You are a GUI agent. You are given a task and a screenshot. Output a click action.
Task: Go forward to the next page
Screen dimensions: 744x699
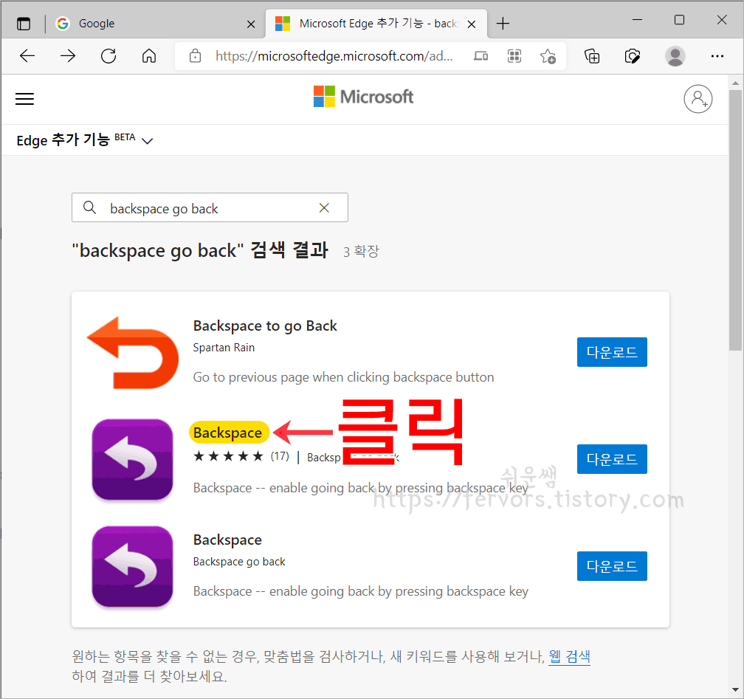[68, 56]
